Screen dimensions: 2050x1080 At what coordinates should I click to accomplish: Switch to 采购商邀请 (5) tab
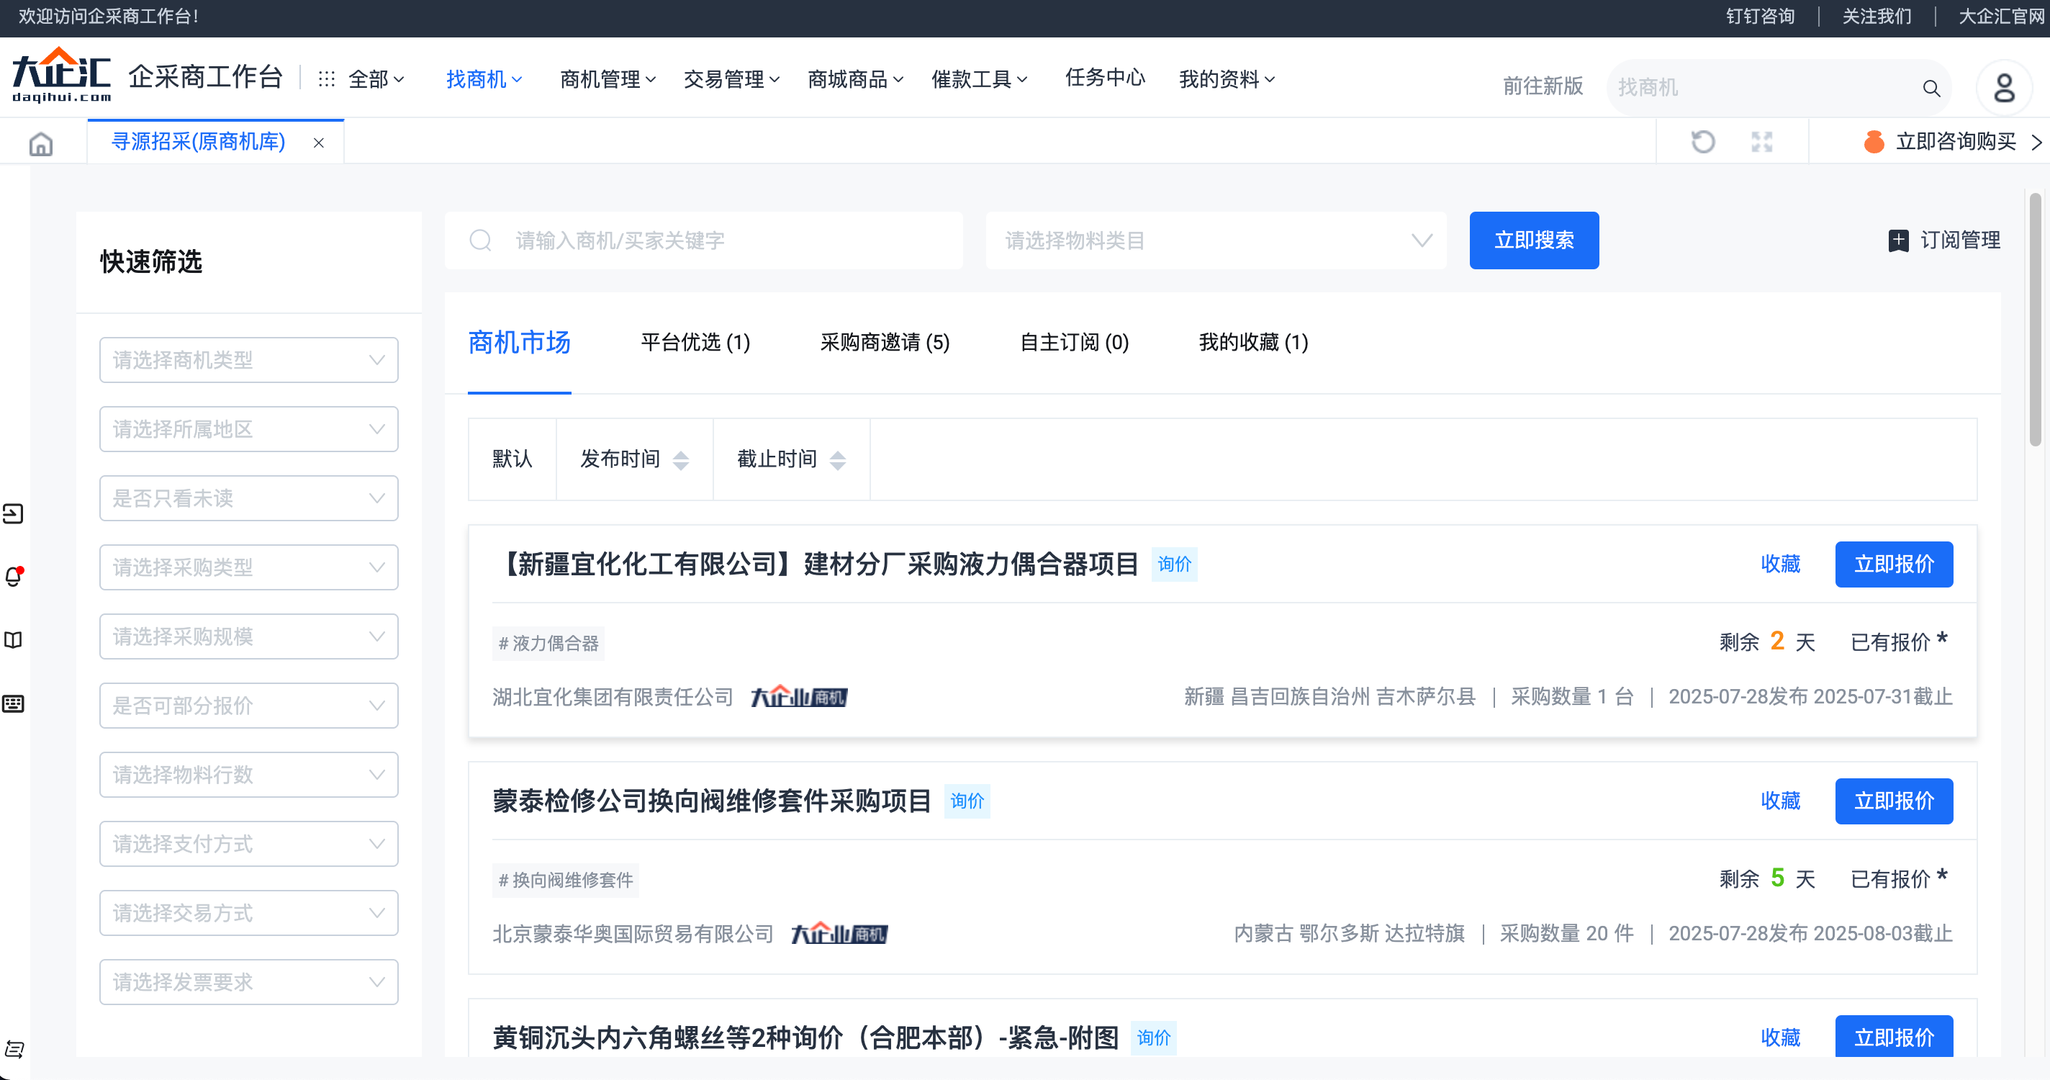pyautogui.click(x=884, y=342)
